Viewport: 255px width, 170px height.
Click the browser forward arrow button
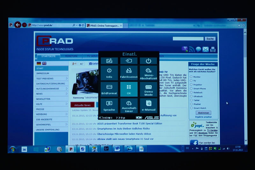pos(24,25)
